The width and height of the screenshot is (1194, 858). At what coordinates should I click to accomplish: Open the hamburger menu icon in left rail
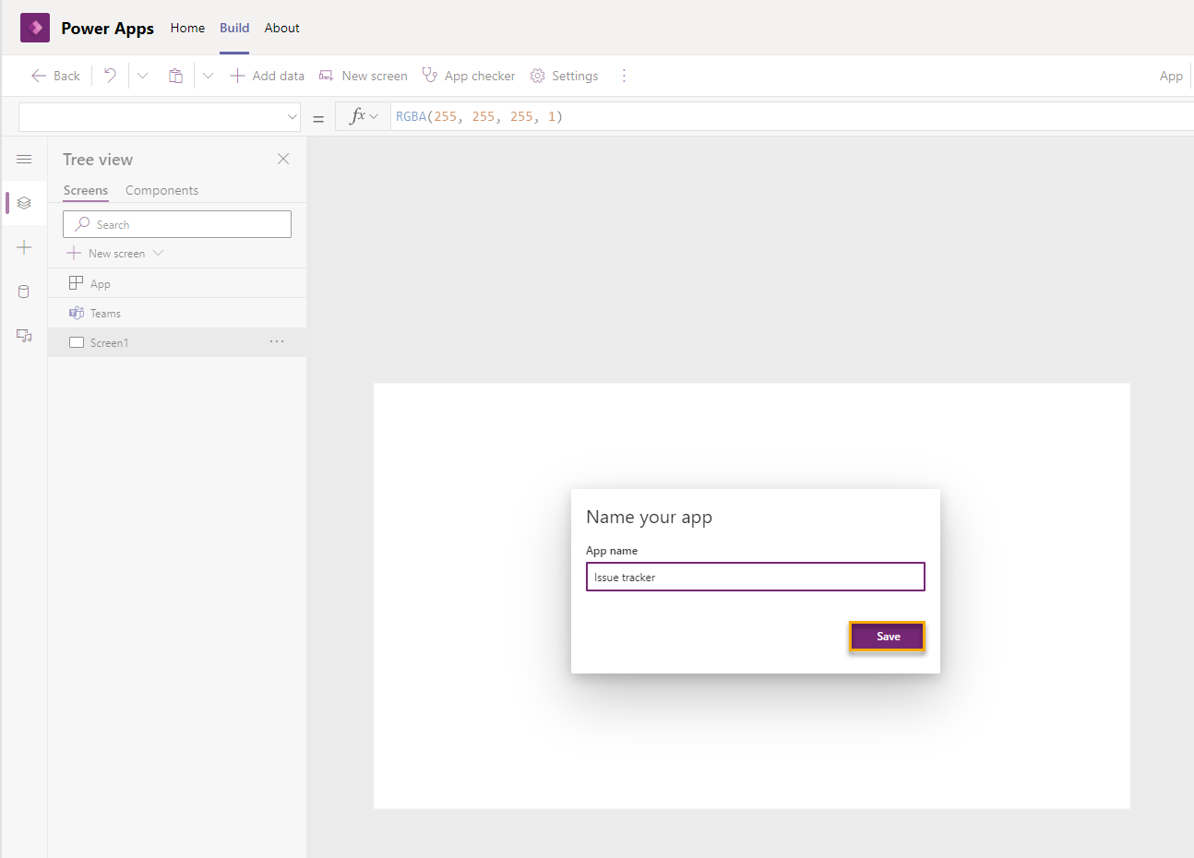[24, 160]
